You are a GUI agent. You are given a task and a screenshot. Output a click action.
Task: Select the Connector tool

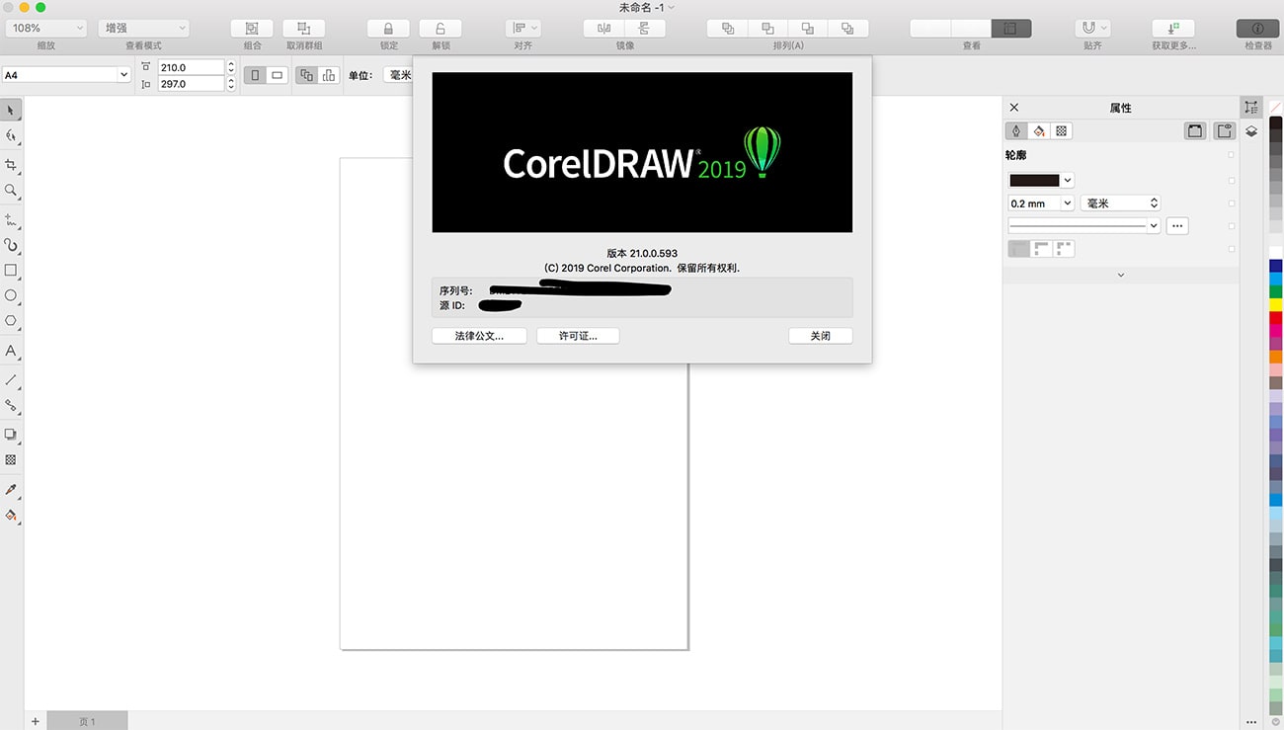coord(11,405)
